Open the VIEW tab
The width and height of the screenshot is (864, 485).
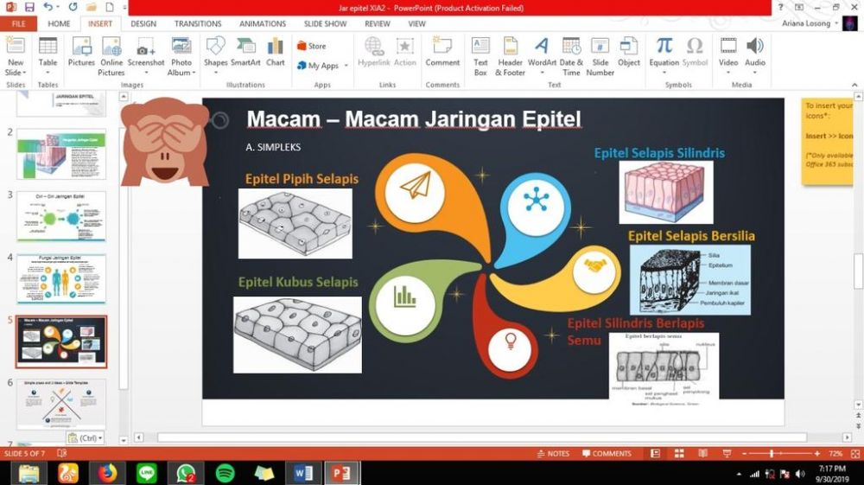coord(416,23)
